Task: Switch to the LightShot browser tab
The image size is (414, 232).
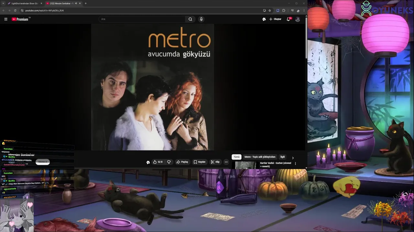Action: pos(25,3)
